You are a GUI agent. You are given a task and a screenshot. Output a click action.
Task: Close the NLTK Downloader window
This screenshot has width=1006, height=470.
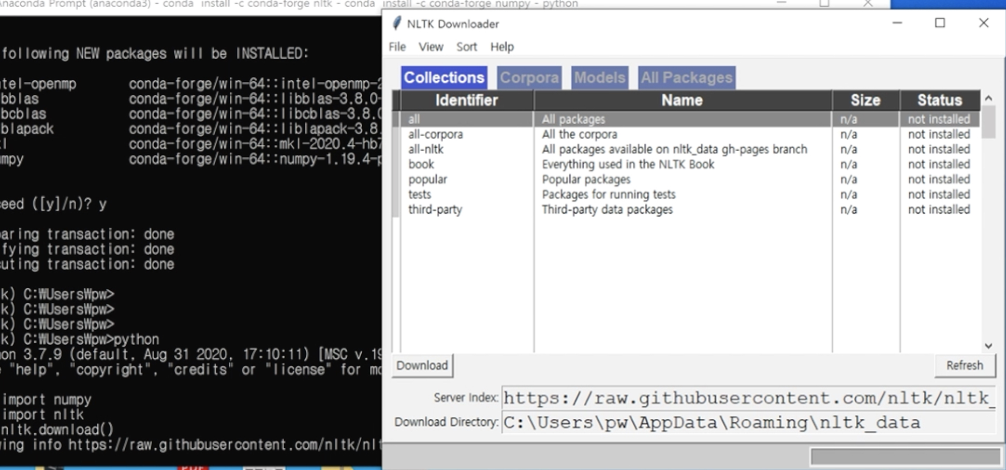tap(984, 23)
